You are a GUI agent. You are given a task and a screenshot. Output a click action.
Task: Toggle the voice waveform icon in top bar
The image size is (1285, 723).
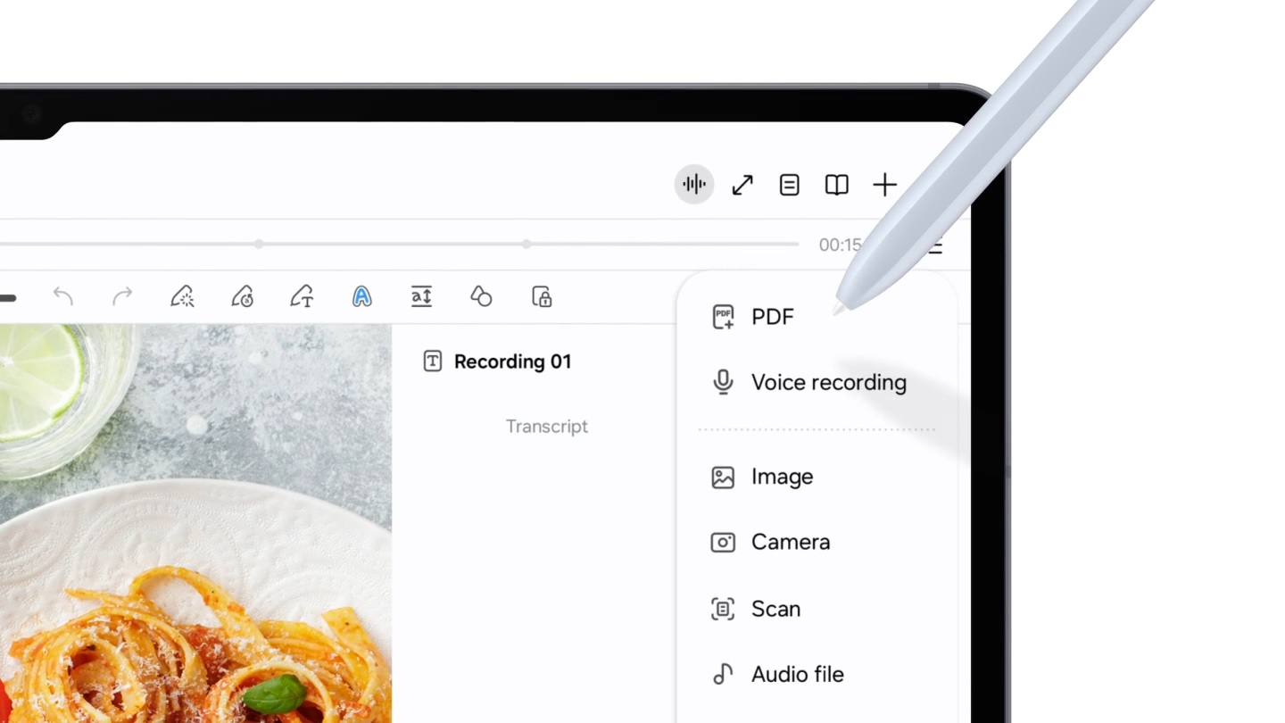pyautogui.click(x=693, y=185)
